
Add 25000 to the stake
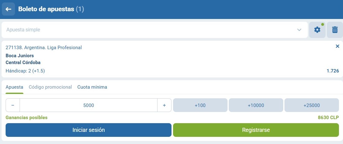click(312, 105)
